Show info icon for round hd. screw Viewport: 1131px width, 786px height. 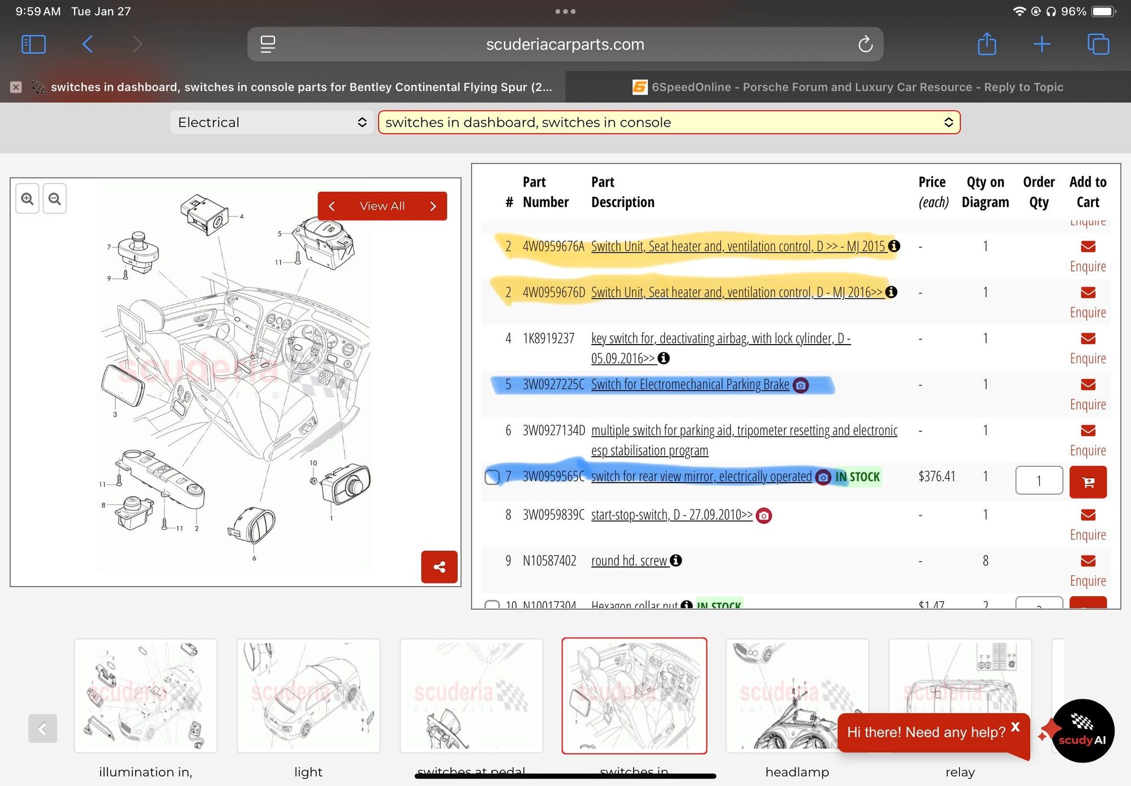(676, 560)
